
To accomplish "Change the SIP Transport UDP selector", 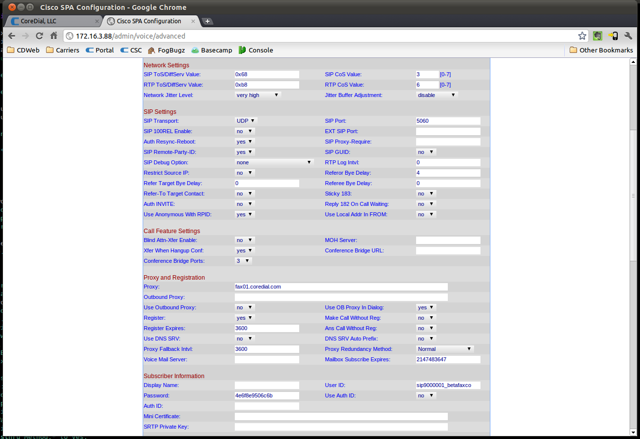I will click(x=246, y=121).
